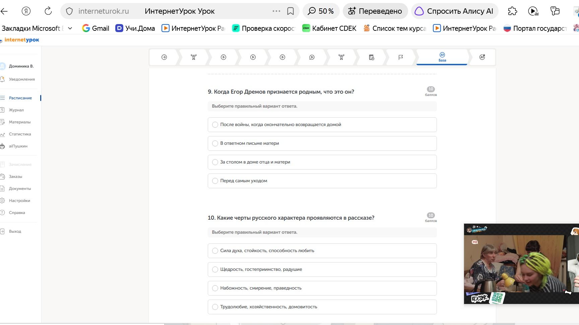This screenshot has height=325, width=579.
Task: Go back with the browser back arrow
Action: (x=4, y=11)
